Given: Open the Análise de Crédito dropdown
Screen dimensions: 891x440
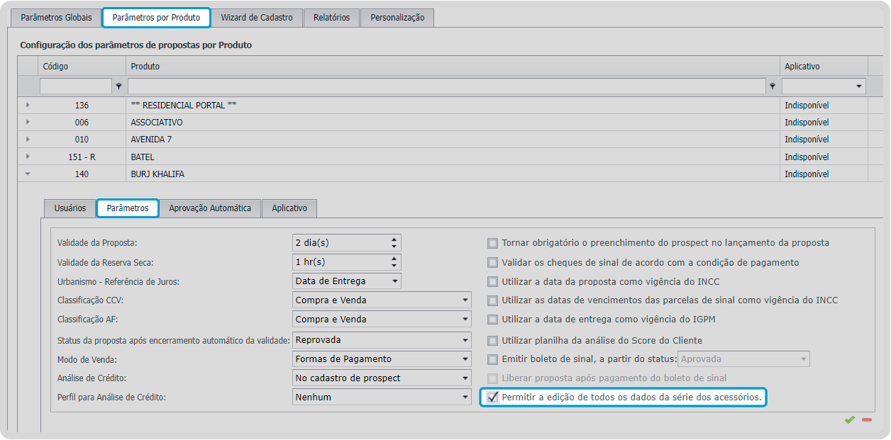Looking at the screenshot, I should [465, 378].
